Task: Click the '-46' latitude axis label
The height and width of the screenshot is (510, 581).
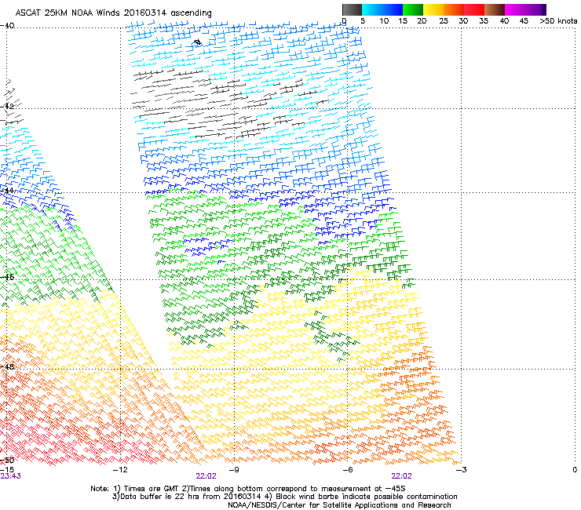Action: coord(7,277)
